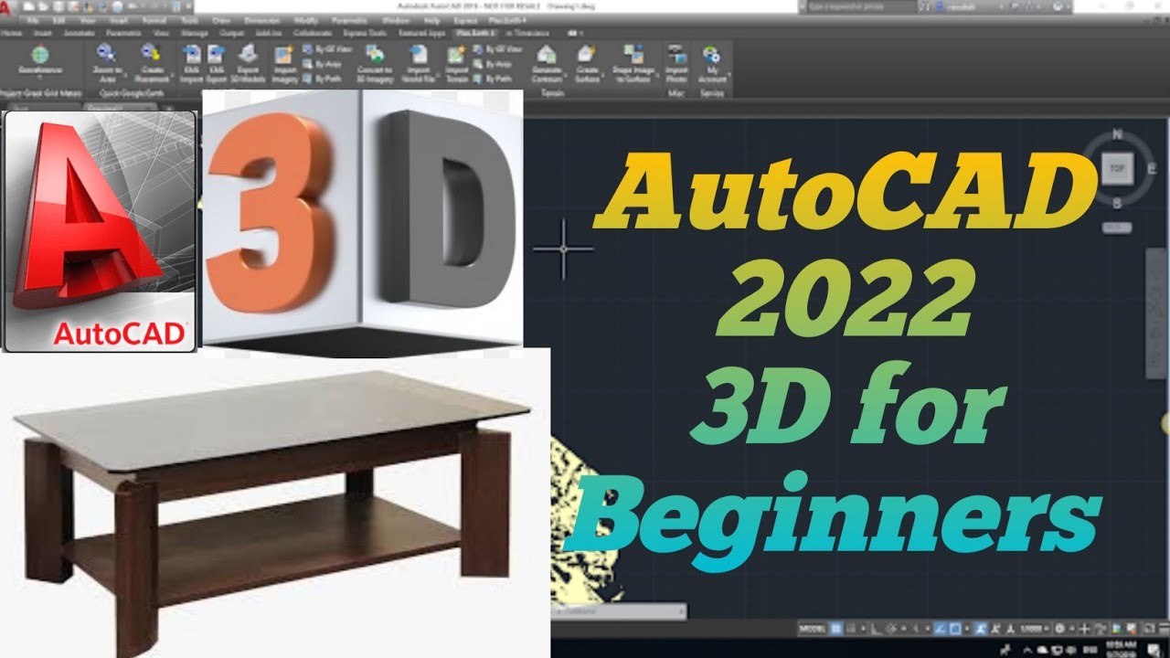Click the Create Surface icon
Image resolution: width=1170 pixels, height=658 pixels.
point(587,53)
